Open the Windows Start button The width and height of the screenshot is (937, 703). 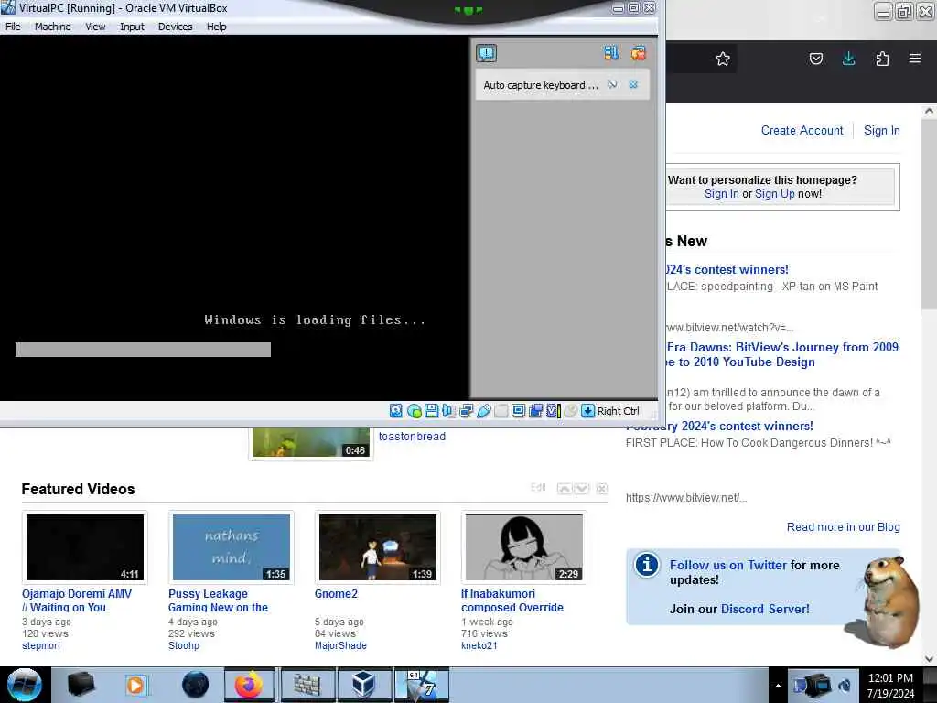pyautogui.click(x=24, y=685)
